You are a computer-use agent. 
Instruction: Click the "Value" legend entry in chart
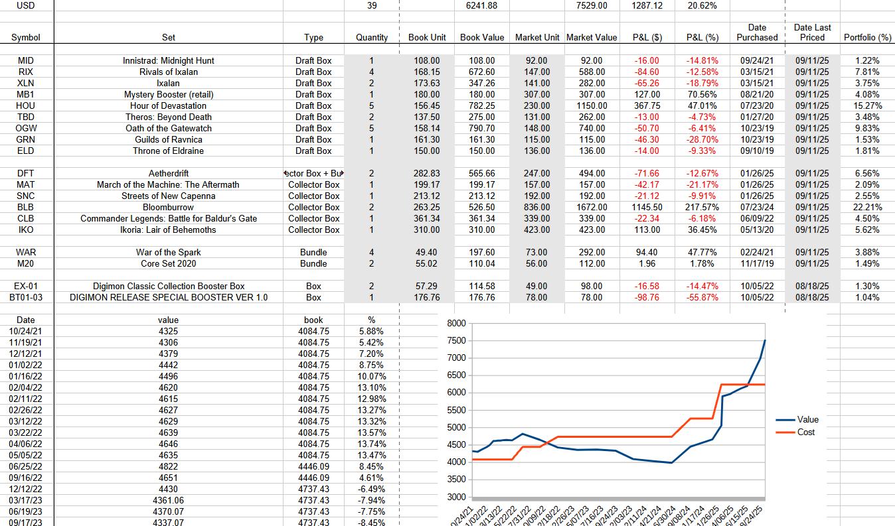tap(798, 419)
